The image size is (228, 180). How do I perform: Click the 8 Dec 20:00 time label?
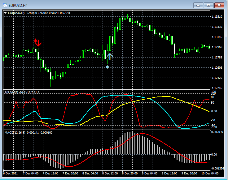pos(129,174)
